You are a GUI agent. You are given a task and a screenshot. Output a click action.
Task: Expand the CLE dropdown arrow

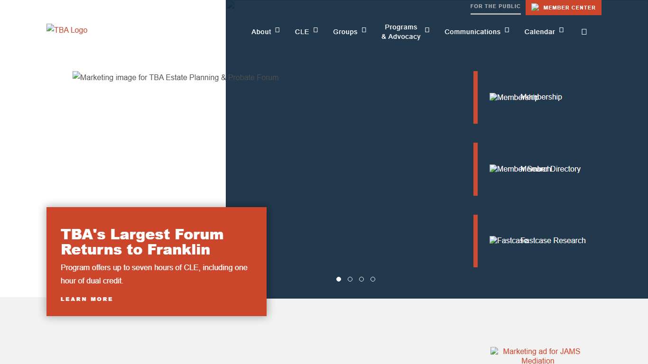(x=315, y=30)
